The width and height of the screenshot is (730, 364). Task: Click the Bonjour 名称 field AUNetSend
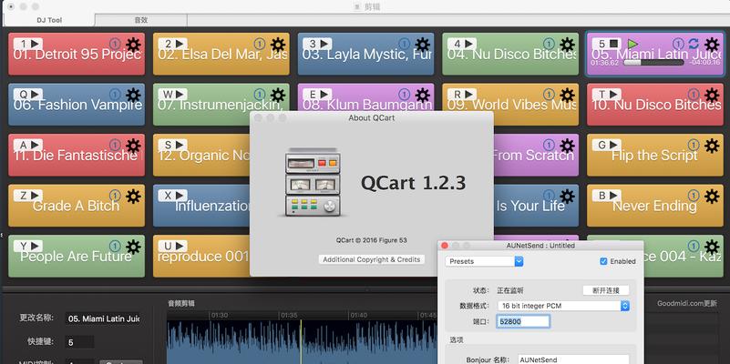pyautogui.click(x=573, y=359)
